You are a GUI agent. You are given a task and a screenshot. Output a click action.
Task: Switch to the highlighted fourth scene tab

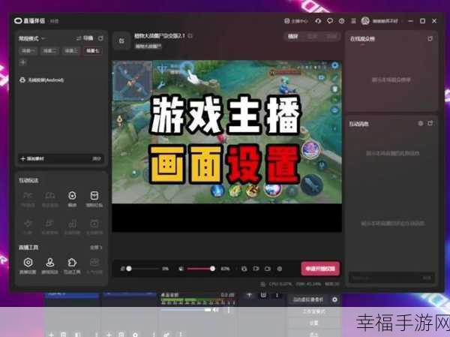pyautogui.click(x=93, y=51)
